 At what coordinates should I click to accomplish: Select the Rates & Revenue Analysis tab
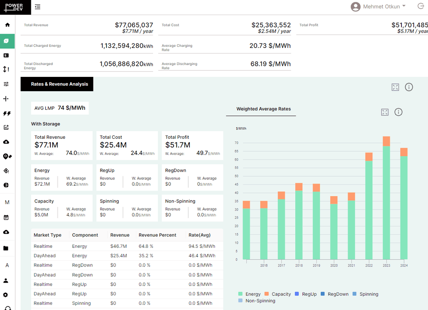57,84
